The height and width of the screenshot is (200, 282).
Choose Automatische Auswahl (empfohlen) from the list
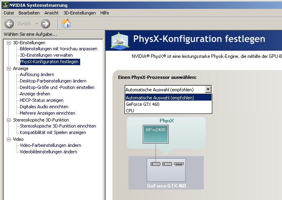pos(168,98)
